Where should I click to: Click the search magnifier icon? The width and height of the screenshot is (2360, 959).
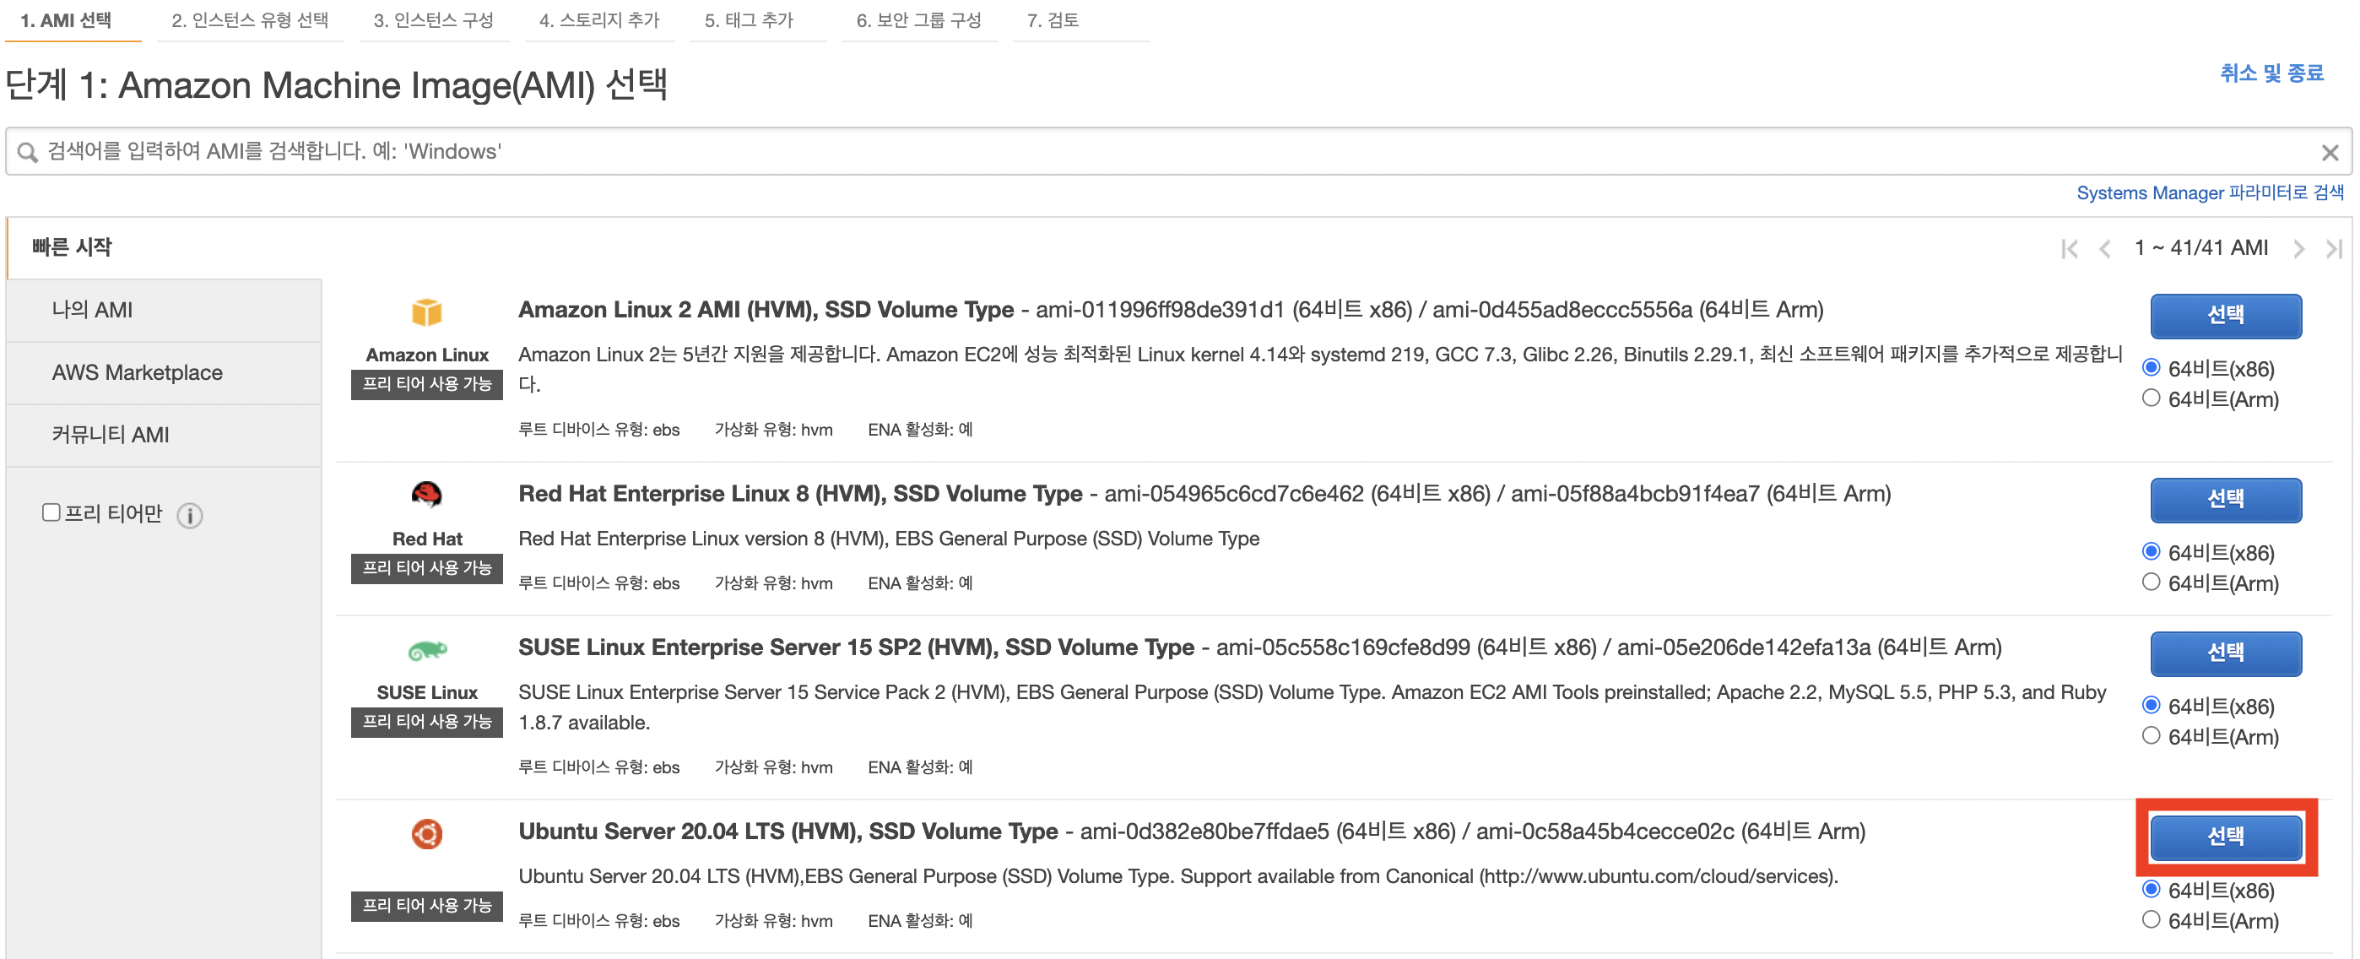pyautogui.click(x=28, y=153)
